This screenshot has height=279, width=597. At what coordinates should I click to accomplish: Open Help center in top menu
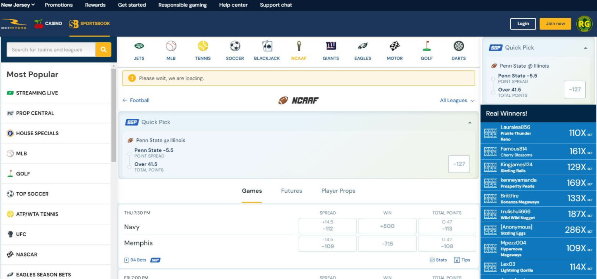pyautogui.click(x=233, y=5)
